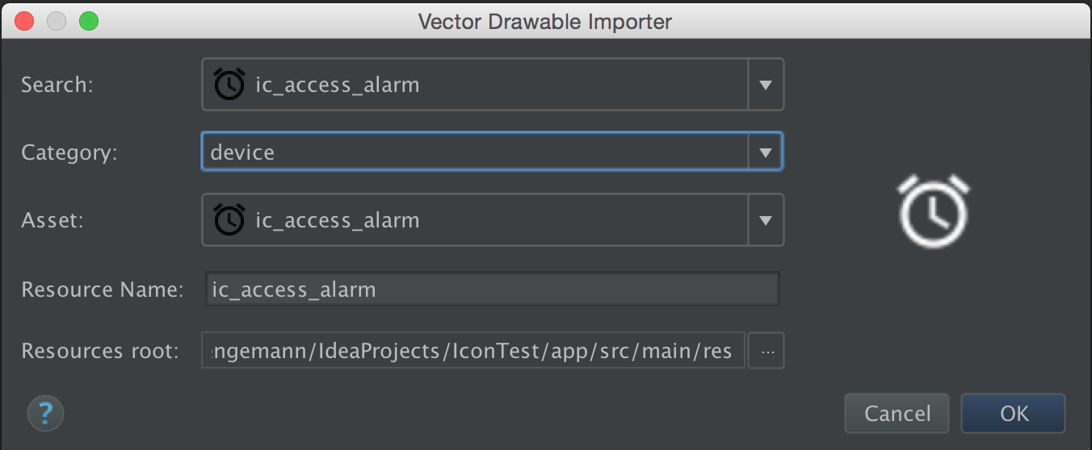This screenshot has width=1092, height=450.
Task: Click the Resource Name label
Action: tap(103, 290)
